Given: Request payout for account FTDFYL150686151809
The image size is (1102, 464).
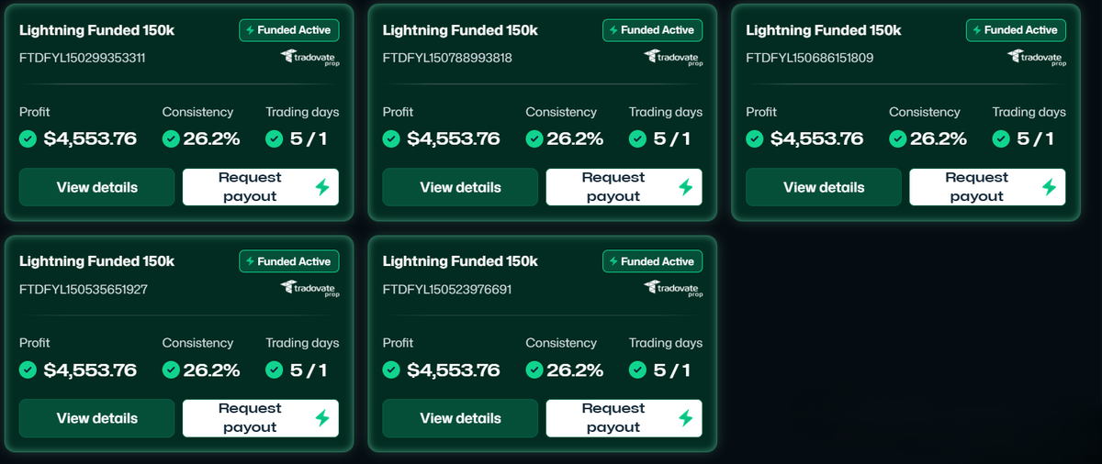Looking at the screenshot, I should (988, 187).
